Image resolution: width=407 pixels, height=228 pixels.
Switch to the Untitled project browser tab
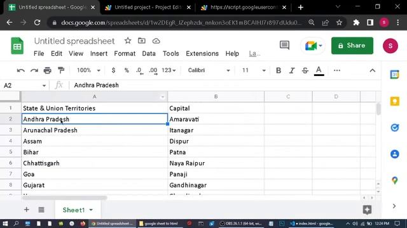coord(148,7)
